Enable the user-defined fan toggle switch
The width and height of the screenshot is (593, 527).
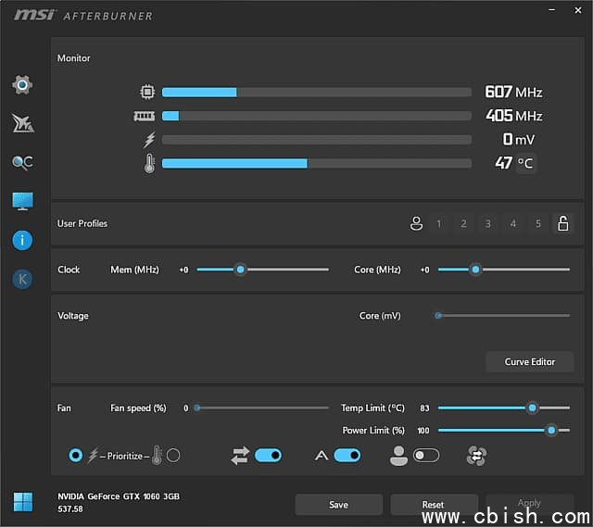tap(426, 456)
